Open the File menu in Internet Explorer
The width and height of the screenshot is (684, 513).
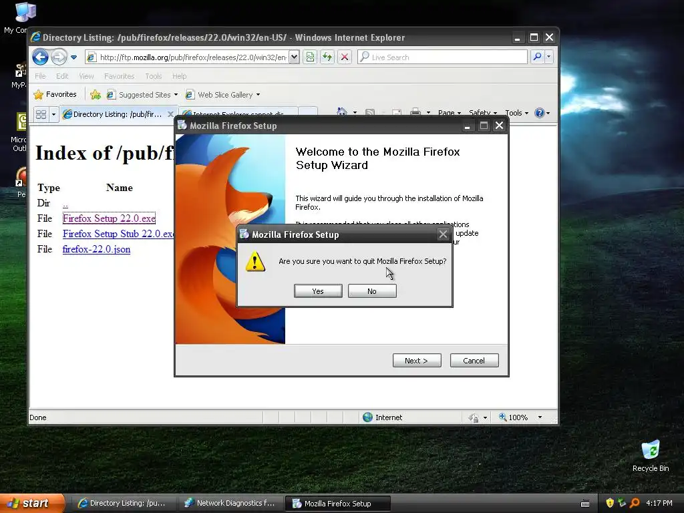point(40,76)
